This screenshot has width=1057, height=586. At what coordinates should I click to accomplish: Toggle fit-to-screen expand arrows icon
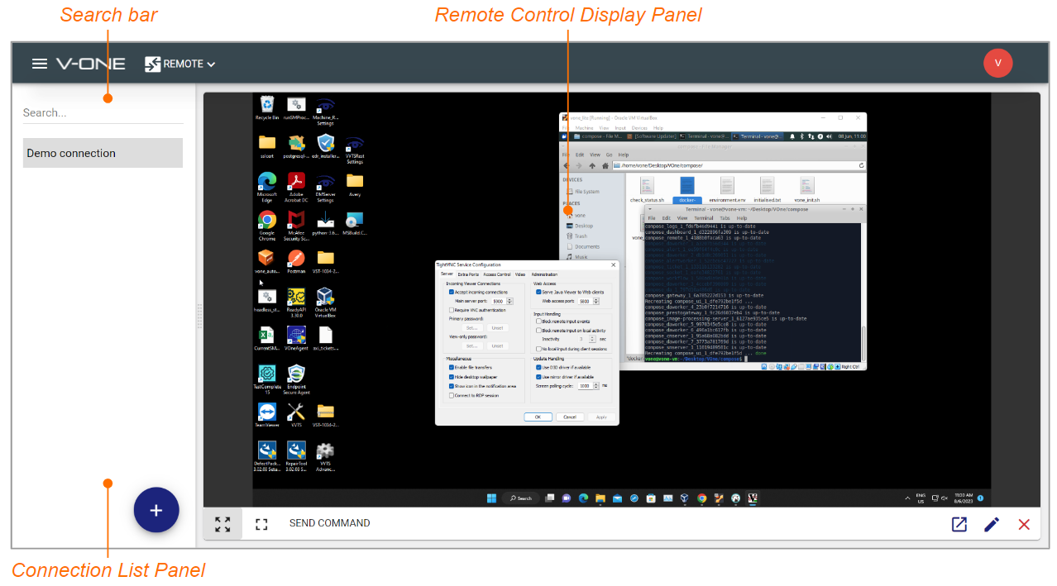coord(222,524)
